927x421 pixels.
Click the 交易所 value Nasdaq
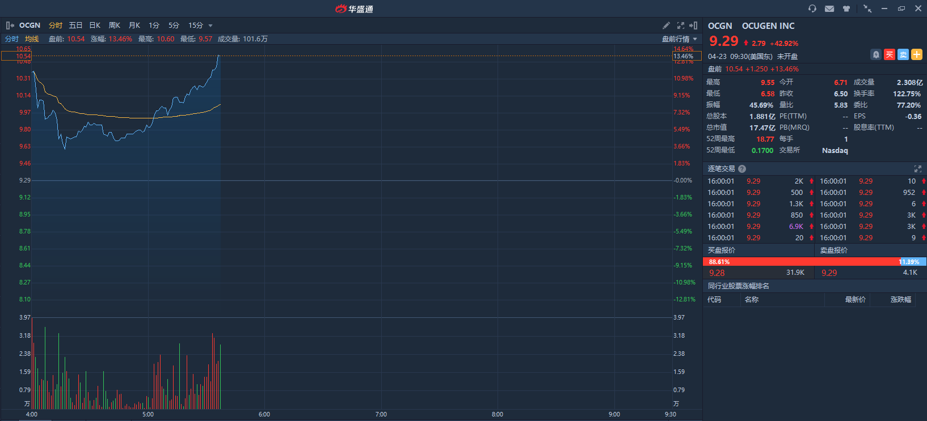pos(835,150)
